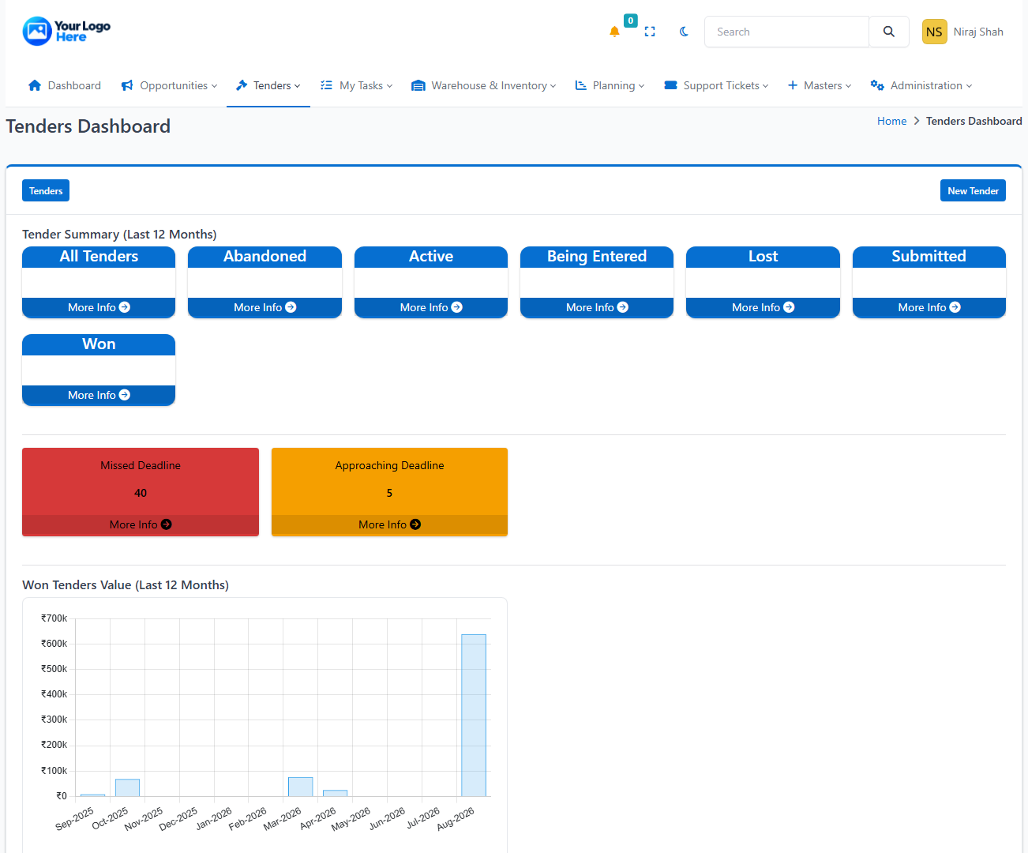Open the Warehouse & Inventory menu

click(x=484, y=85)
